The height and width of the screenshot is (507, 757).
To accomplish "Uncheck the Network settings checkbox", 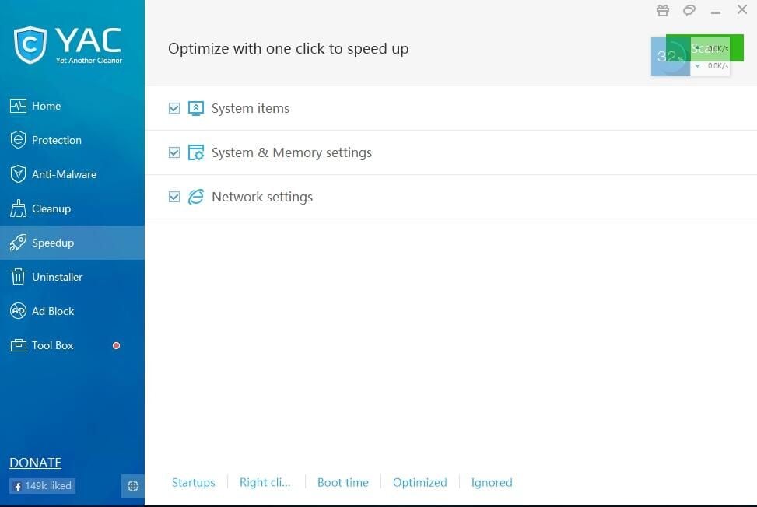I will [x=174, y=197].
